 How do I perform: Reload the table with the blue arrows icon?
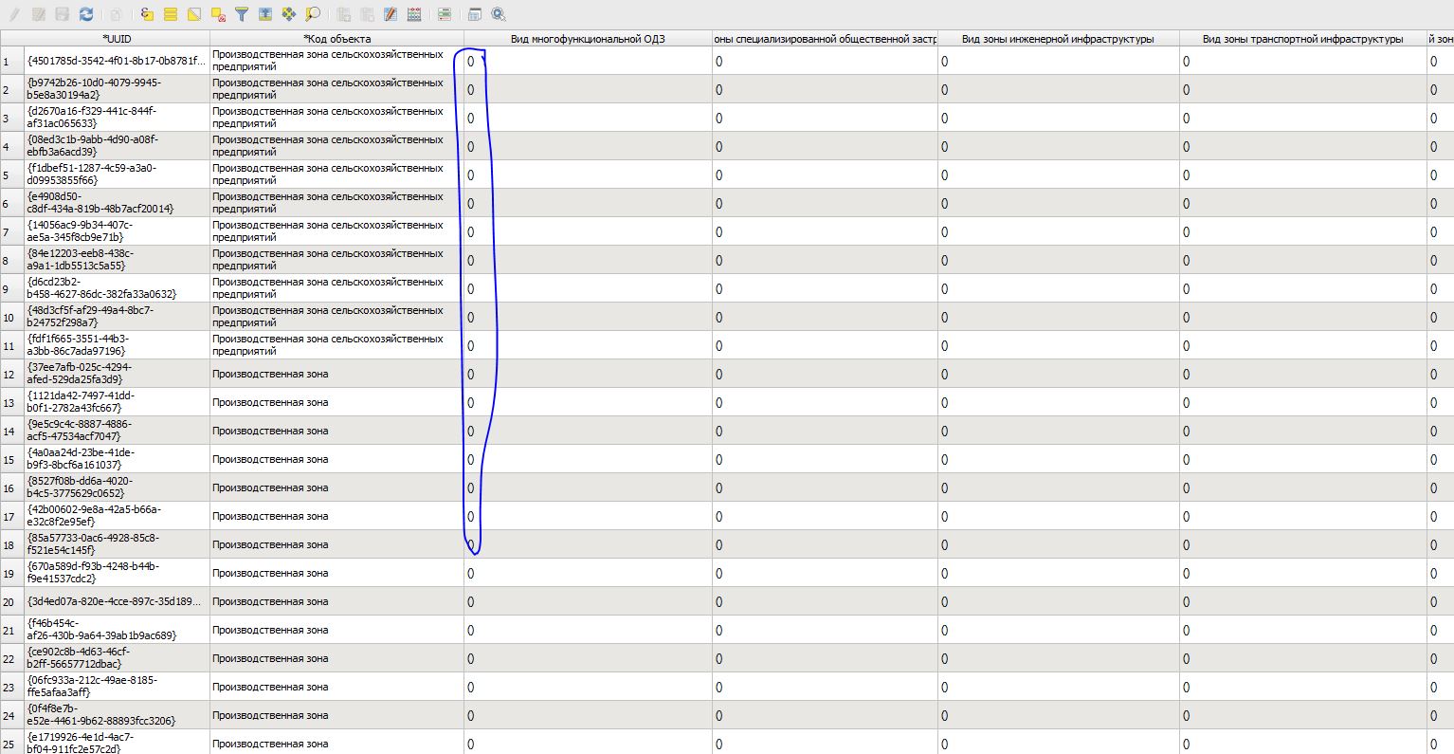click(86, 14)
